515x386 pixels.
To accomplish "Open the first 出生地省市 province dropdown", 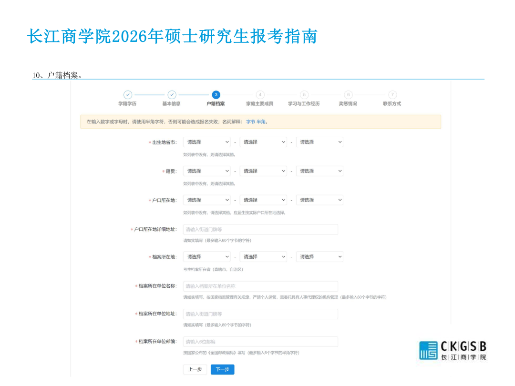I will coord(206,142).
